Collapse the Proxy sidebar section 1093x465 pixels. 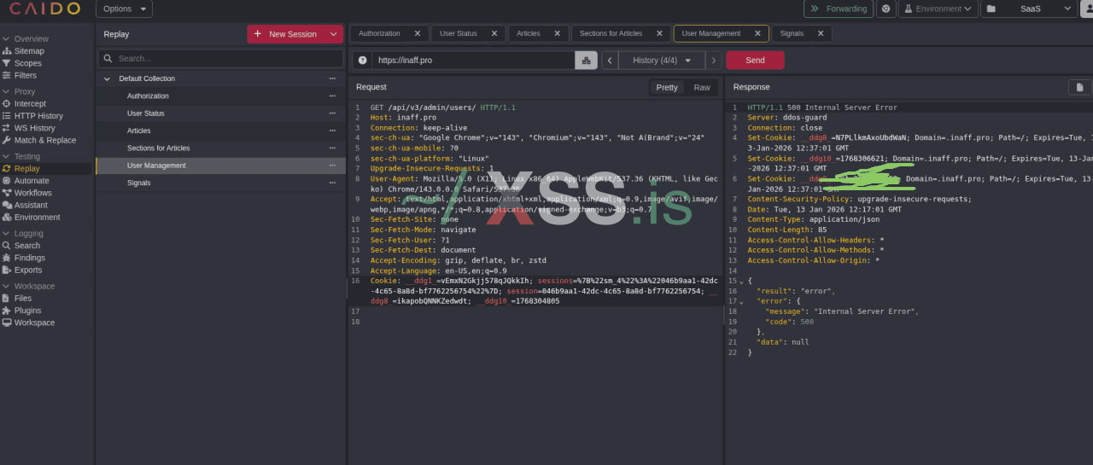click(7, 91)
